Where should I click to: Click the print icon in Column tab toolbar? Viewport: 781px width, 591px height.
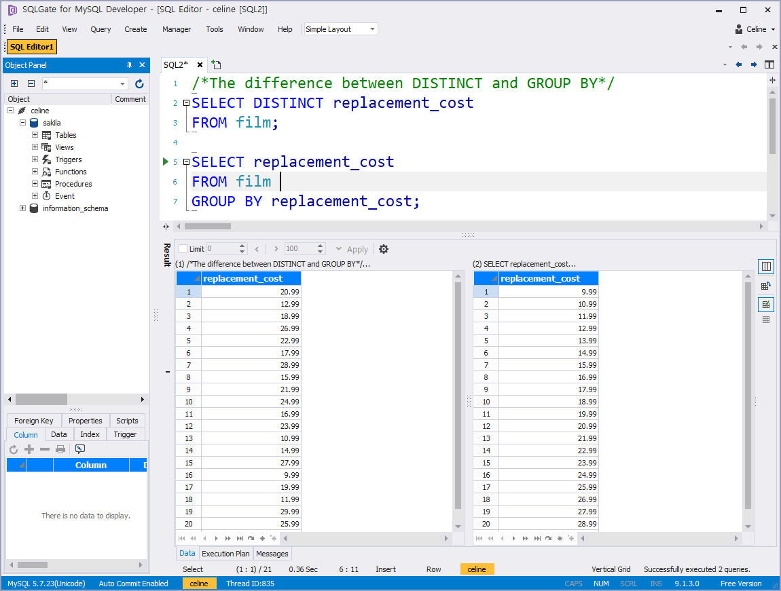pyautogui.click(x=60, y=449)
